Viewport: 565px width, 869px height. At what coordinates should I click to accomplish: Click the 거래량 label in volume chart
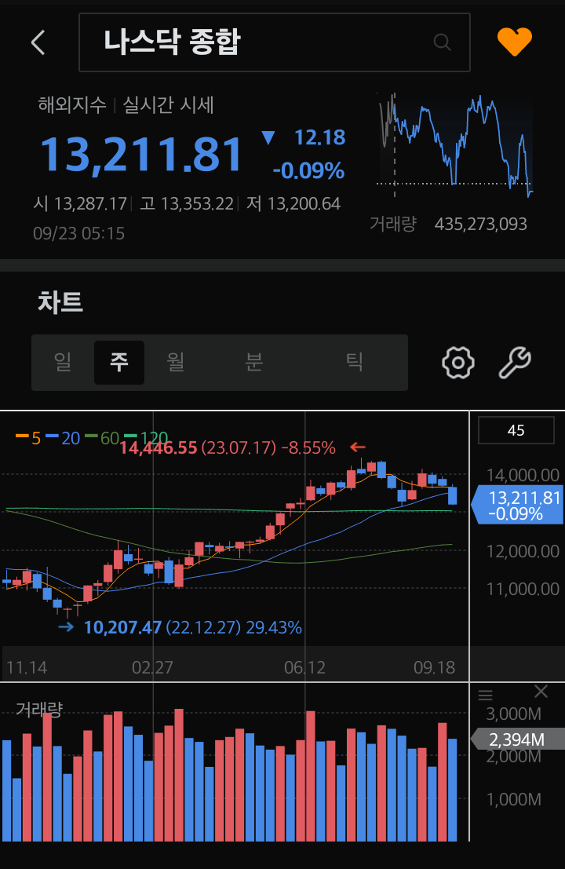coord(39,709)
